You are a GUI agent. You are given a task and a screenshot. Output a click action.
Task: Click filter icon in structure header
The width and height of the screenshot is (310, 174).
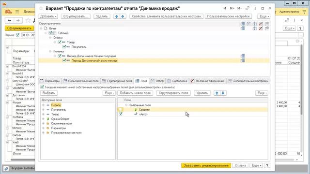click(x=248, y=24)
